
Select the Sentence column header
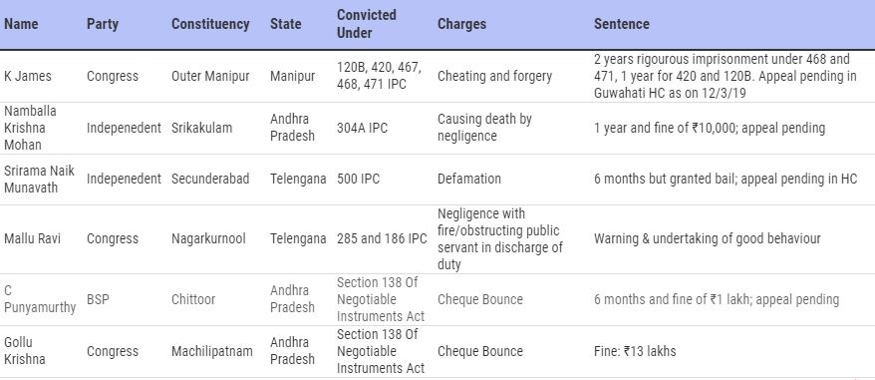[622, 25]
